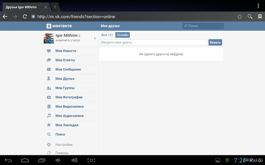Click the Мои Видеозаписи film icon
This screenshot has height=165, width=265.
(x=49, y=106)
